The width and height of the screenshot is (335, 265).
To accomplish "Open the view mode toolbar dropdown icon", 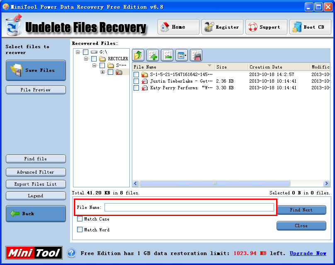I will tap(182, 55).
